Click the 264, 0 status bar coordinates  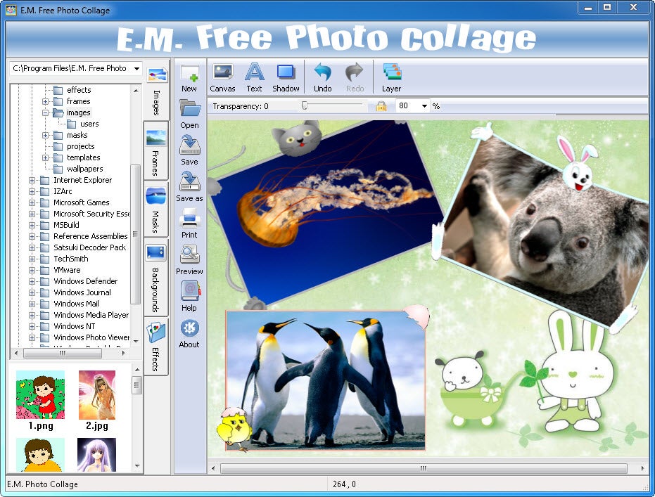(344, 484)
